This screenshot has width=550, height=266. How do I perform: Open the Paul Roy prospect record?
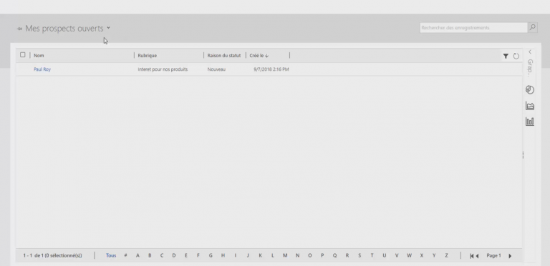[x=42, y=69]
